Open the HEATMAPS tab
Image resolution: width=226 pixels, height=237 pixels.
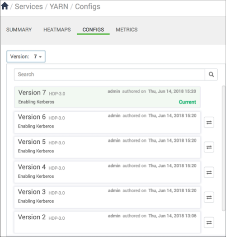57,30
